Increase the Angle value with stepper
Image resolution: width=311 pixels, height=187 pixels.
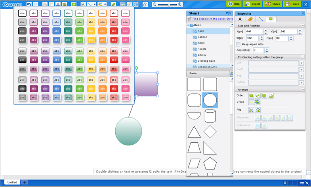coord(266,49)
